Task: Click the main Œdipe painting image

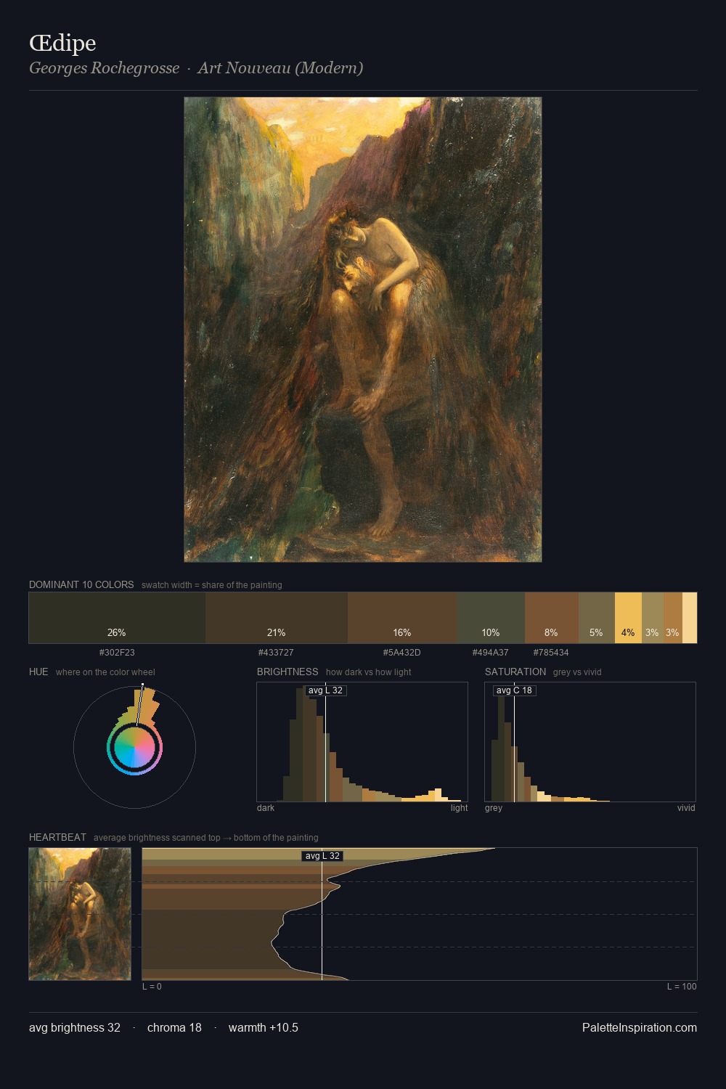Action: click(x=363, y=330)
